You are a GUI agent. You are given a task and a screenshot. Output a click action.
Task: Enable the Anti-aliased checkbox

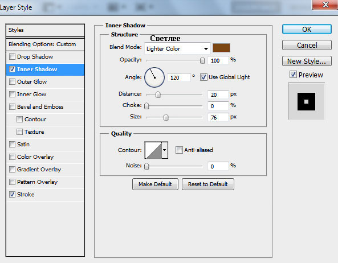pyautogui.click(x=179, y=150)
